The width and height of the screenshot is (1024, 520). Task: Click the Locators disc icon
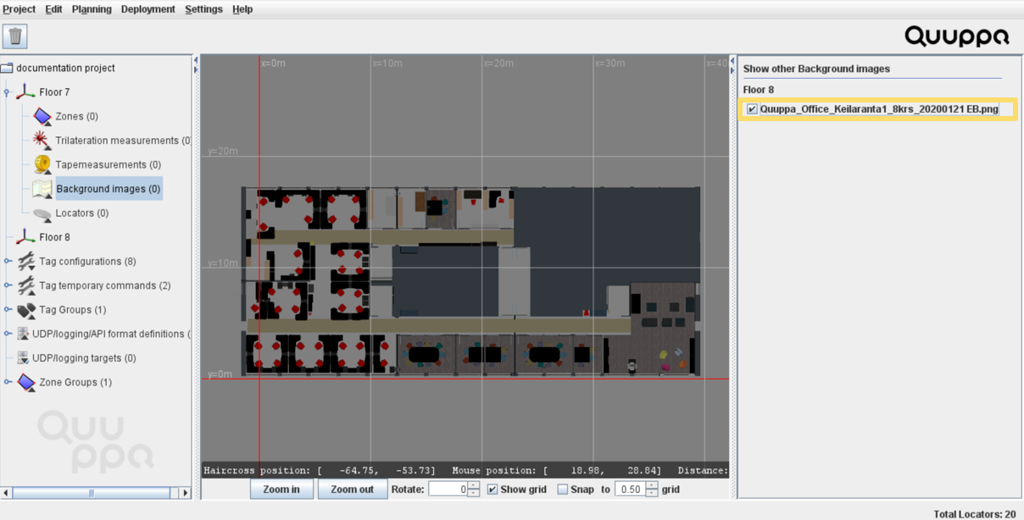click(x=42, y=213)
